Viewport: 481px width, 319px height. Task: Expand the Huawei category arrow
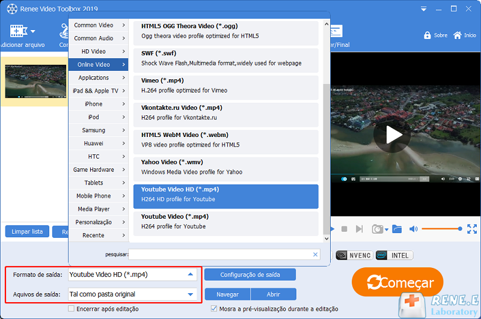click(124, 144)
